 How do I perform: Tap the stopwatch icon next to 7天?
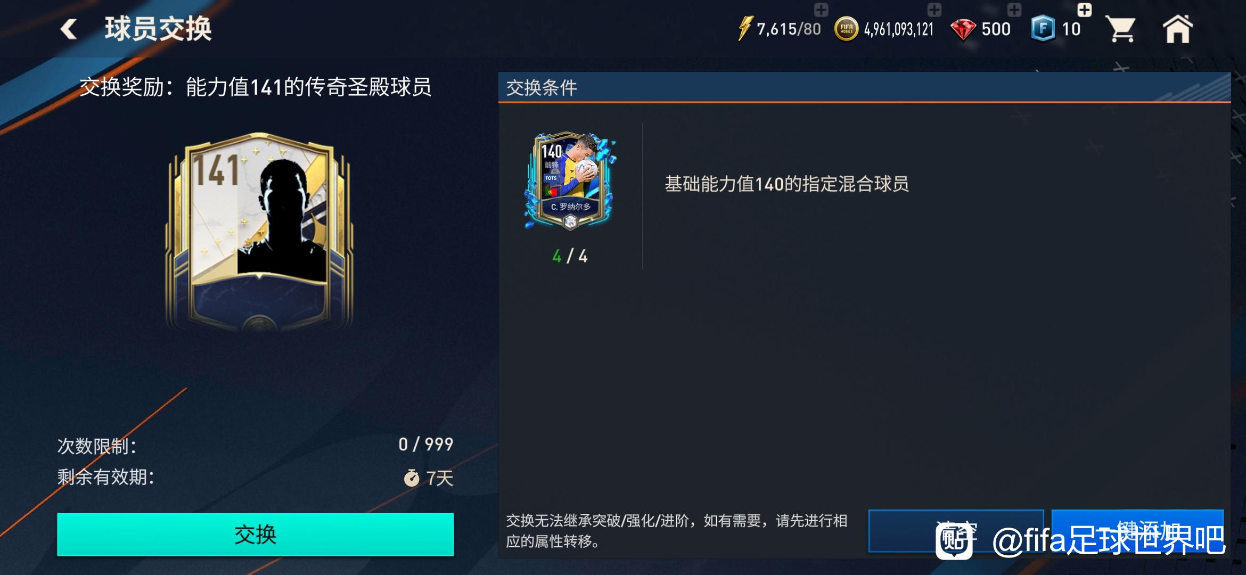pyautogui.click(x=411, y=478)
